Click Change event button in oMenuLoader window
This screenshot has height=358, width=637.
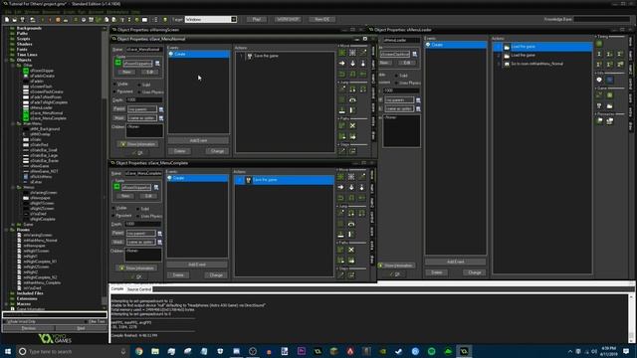(475, 272)
